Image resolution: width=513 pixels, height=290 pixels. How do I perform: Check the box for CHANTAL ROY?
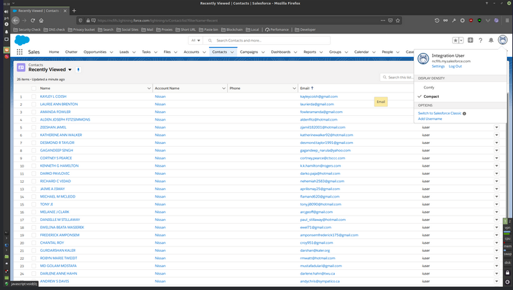[33, 243]
